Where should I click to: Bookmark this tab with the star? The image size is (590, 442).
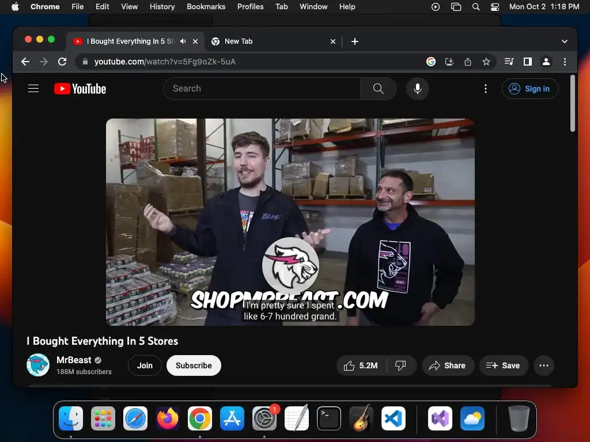pos(486,62)
